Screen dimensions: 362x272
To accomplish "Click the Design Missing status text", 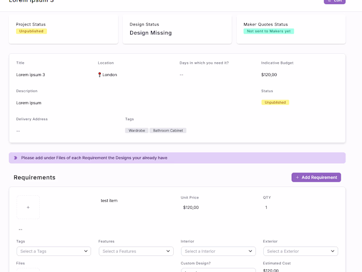I will point(150,33).
